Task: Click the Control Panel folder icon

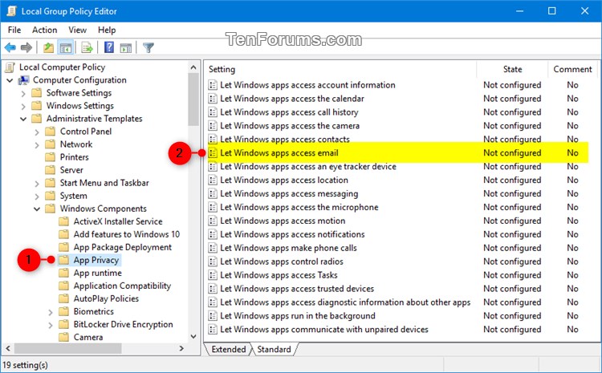Action: [51, 132]
